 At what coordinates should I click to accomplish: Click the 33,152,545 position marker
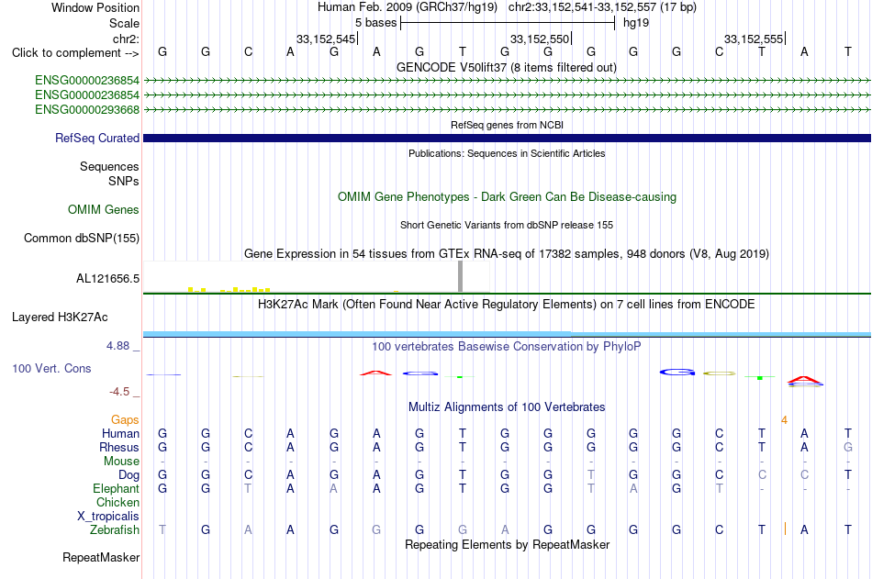pyautogui.click(x=326, y=39)
